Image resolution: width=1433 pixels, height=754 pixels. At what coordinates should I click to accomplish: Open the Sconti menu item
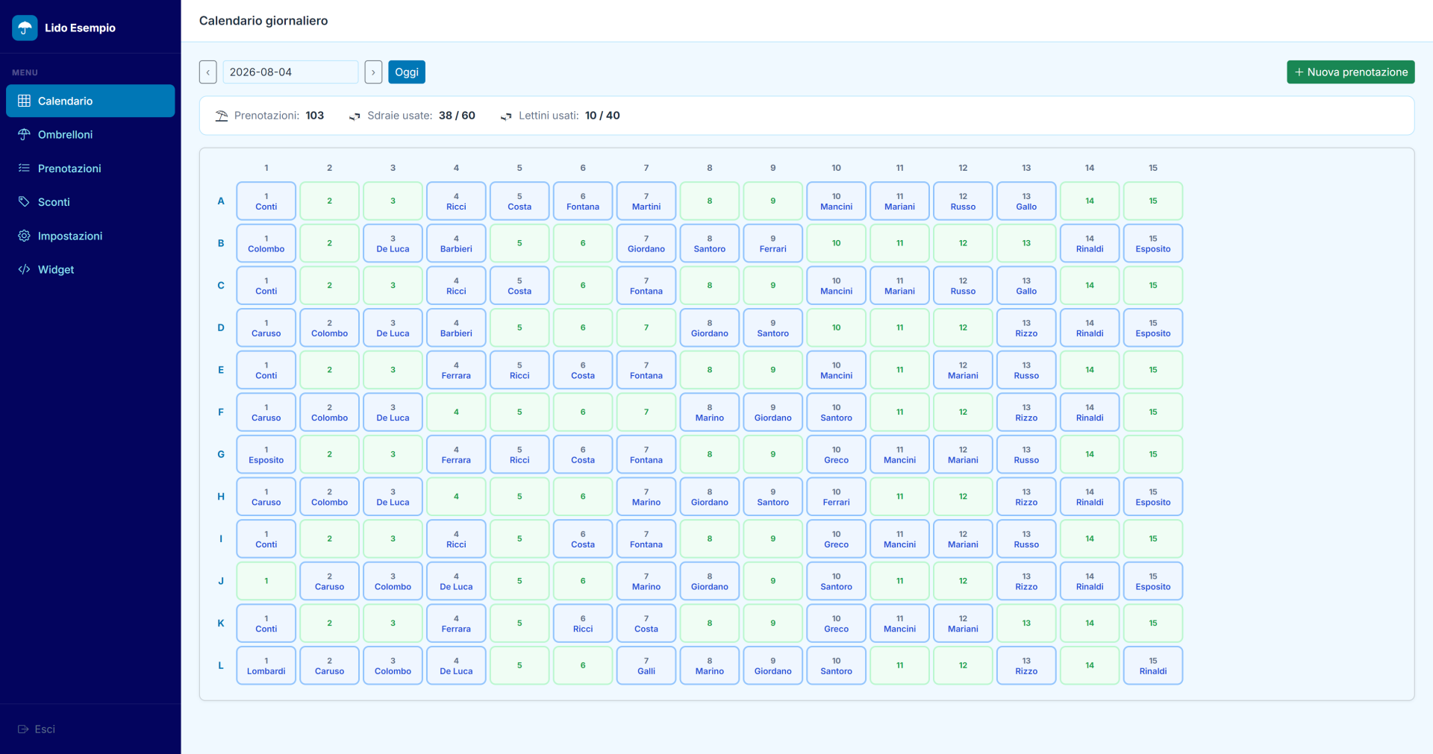tap(90, 201)
